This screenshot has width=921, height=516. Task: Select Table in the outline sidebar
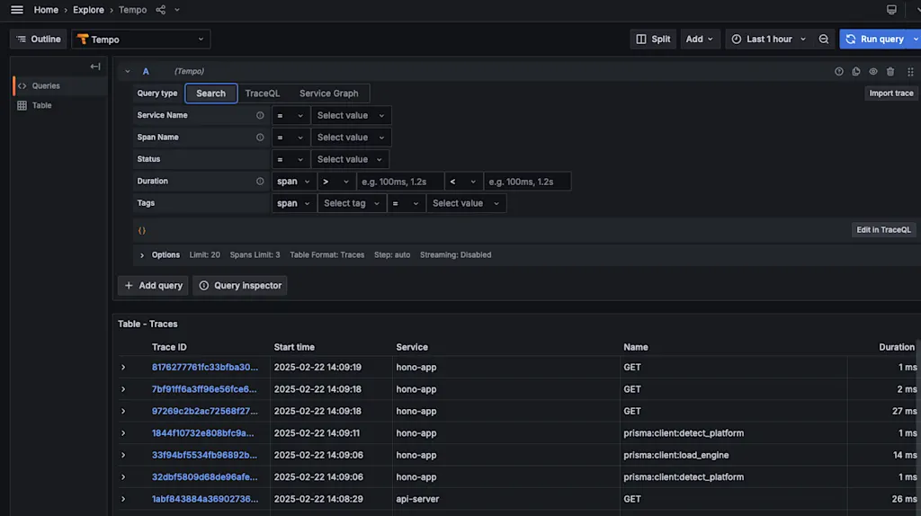[x=59, y=105]
